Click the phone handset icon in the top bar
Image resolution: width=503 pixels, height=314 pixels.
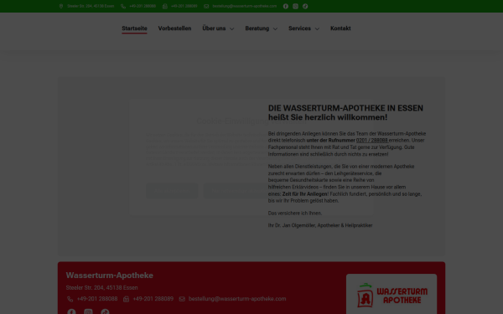(x=123, y=6)
